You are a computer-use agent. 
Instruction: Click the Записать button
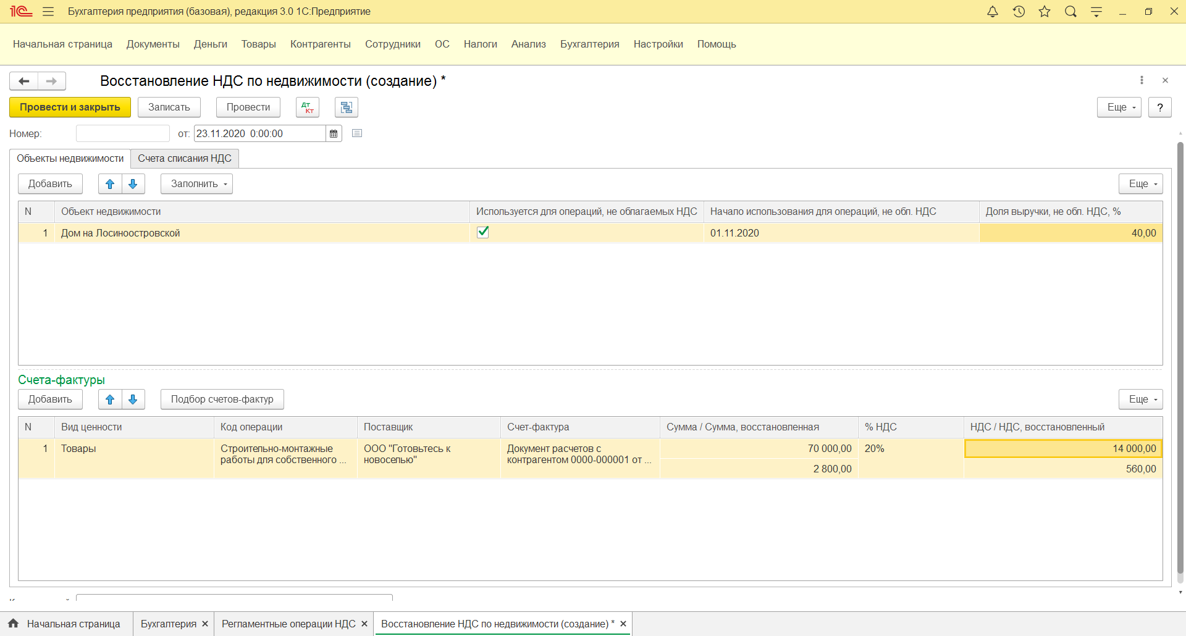tap(169, 107)
